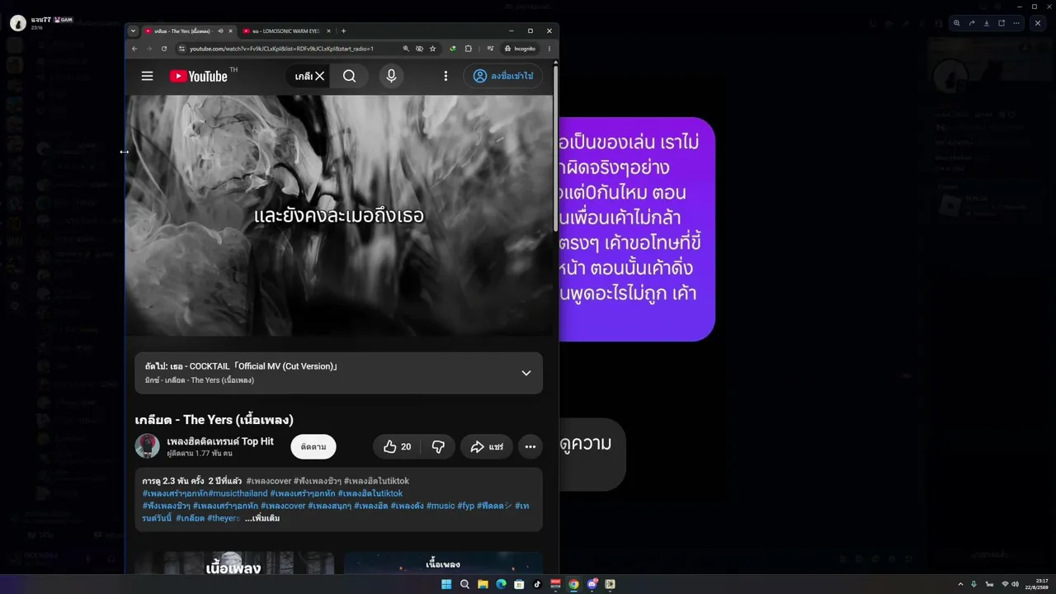Image resolution: width=1056 pixels, height=594 pixels.
Task: Open more options in image viewer toolbar
Action: click(1016, 23)
